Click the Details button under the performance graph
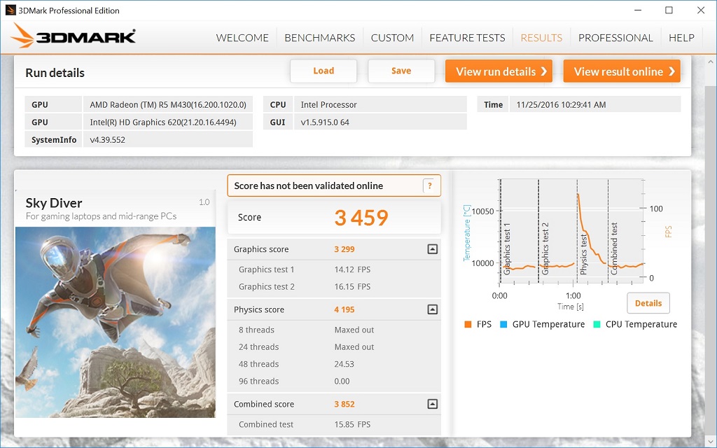 click(x=648, y=303)
